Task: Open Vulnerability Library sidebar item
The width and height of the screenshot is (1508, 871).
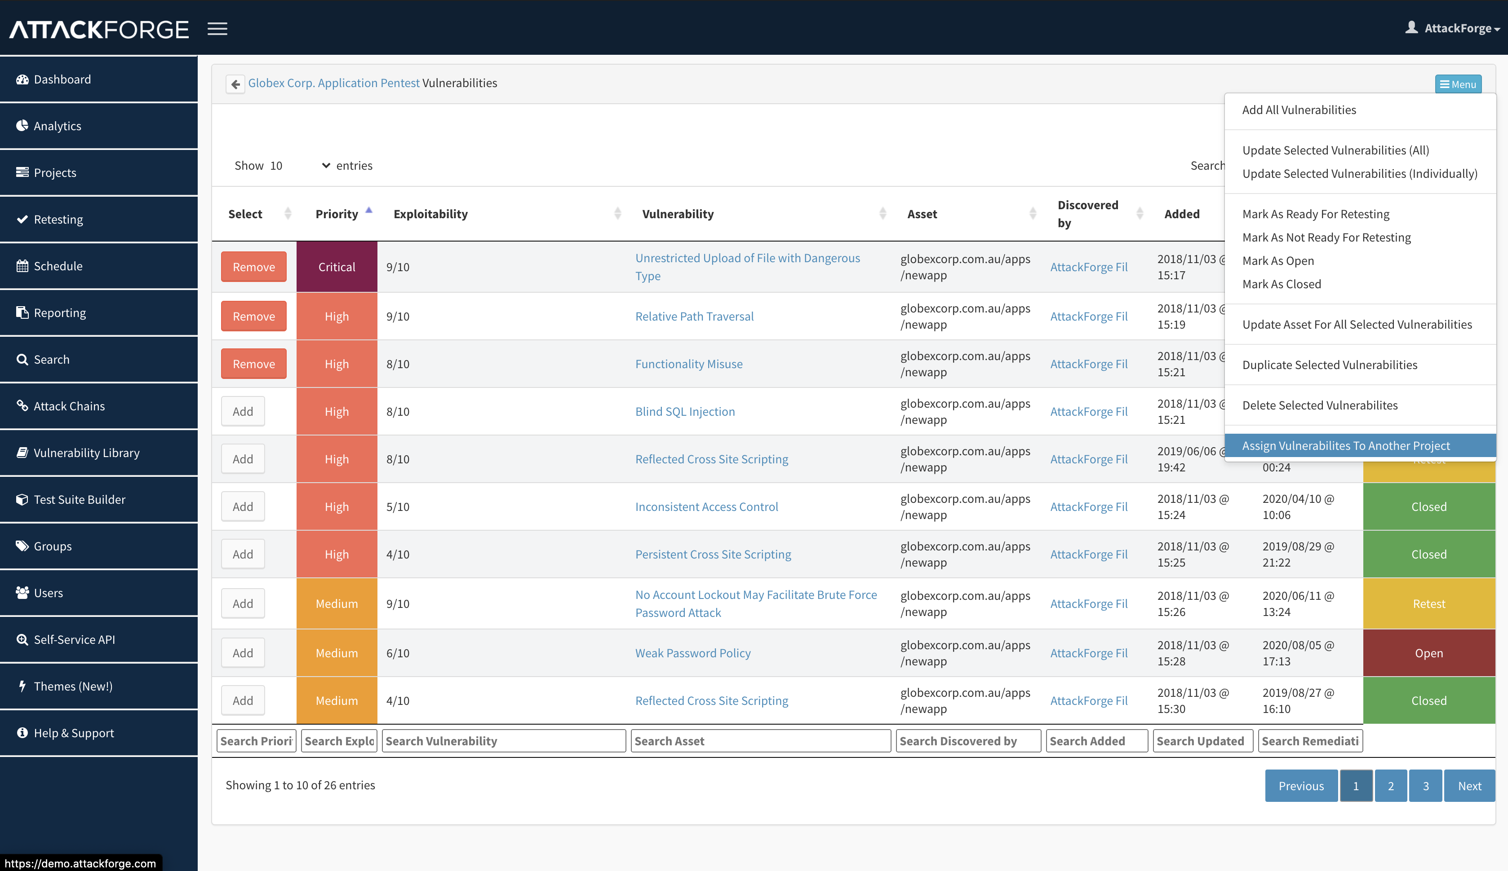Action: [86, 453]
